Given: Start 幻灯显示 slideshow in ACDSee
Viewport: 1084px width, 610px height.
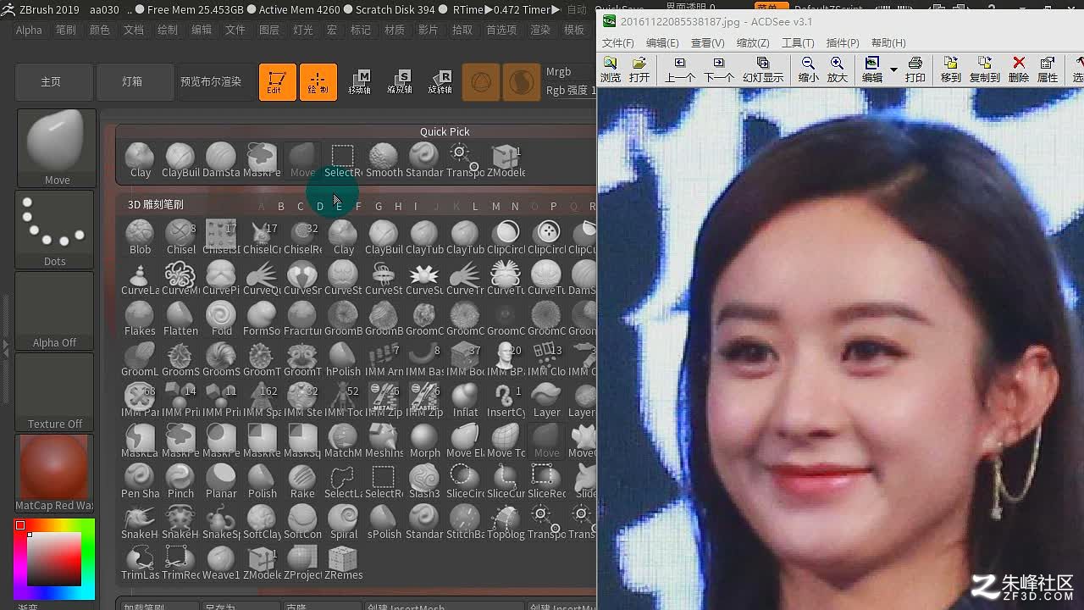Looking at the screenshot, I should (763, 69).
